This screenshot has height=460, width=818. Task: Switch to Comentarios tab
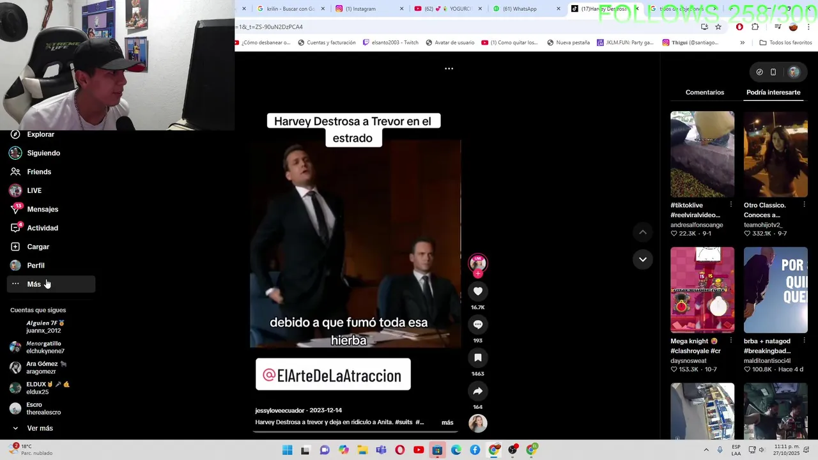coord(705,93)
